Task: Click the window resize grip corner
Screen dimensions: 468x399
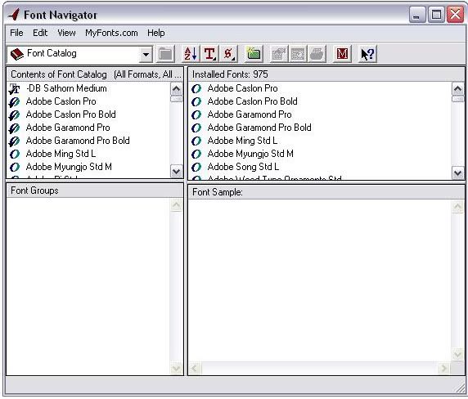Action: (x=460, y=388)
